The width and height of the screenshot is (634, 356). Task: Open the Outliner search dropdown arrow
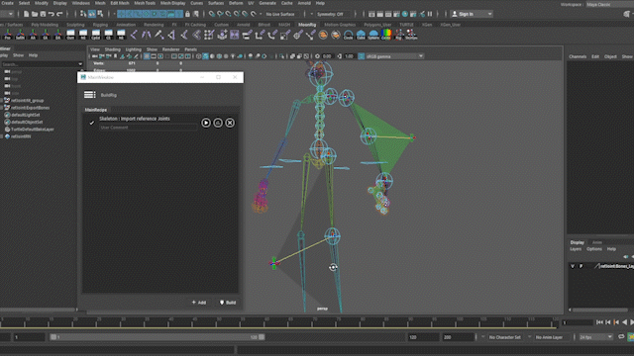(x=80, y=64)
